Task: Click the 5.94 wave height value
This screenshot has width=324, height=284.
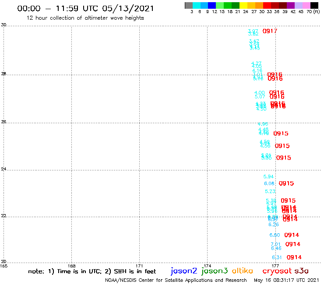Action: coord(268,177)
